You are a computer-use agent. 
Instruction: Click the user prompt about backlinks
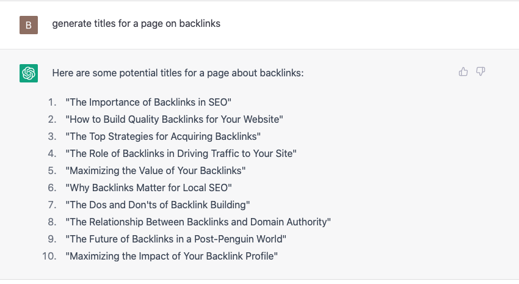tap(136, 24)
